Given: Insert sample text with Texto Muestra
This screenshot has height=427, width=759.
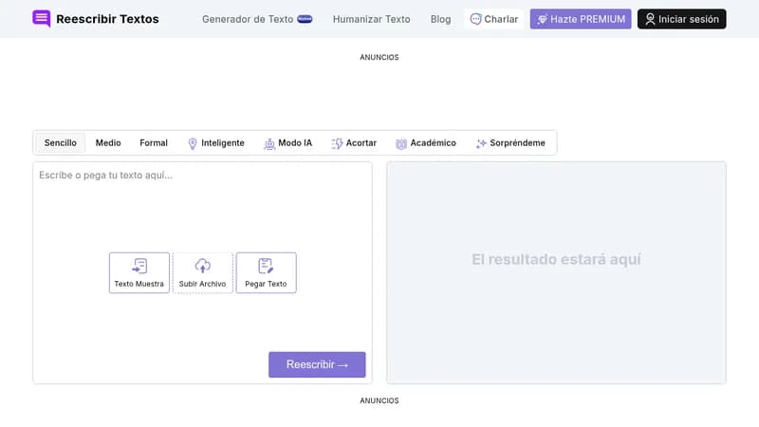Looking at the screenshot, I should click(139, 272).
